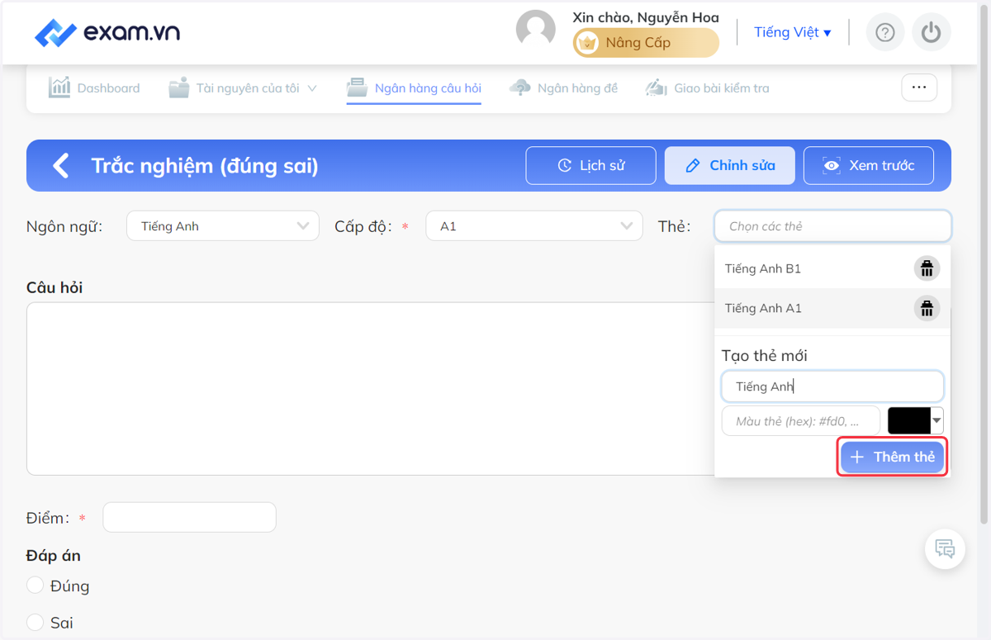Click the power logout icon
The height and width of the screenshot is (640, 991).
[x=932, y=32]
